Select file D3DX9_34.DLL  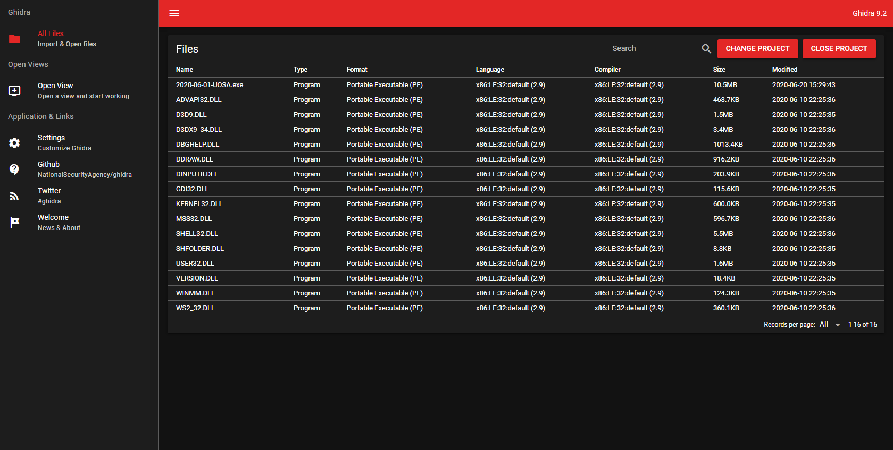click(198, 130)
